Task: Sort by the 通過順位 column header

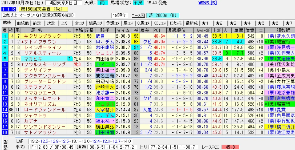Action: (180, 30)
